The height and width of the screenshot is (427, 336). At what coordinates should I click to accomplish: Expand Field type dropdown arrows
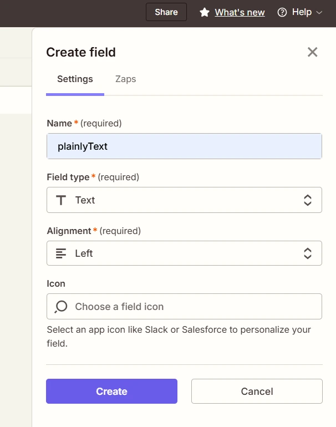click(x=308, y=200)
